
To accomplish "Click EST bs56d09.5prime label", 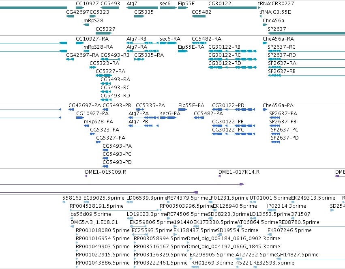I will click(91, 215).
